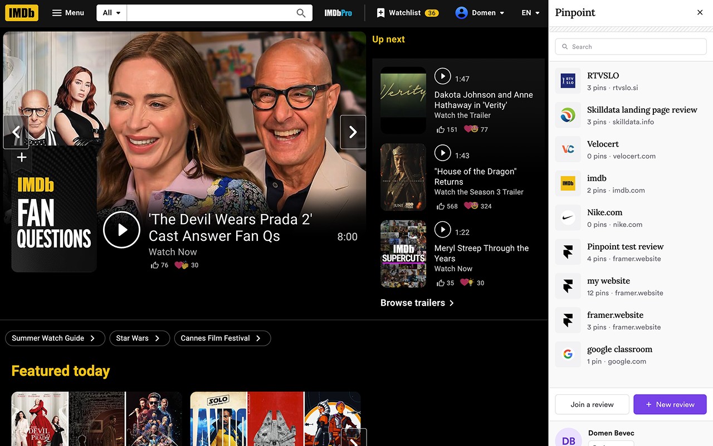
Task: Click Framer icon beside Pinpoint test review
Action: click(x=568, y=252)
